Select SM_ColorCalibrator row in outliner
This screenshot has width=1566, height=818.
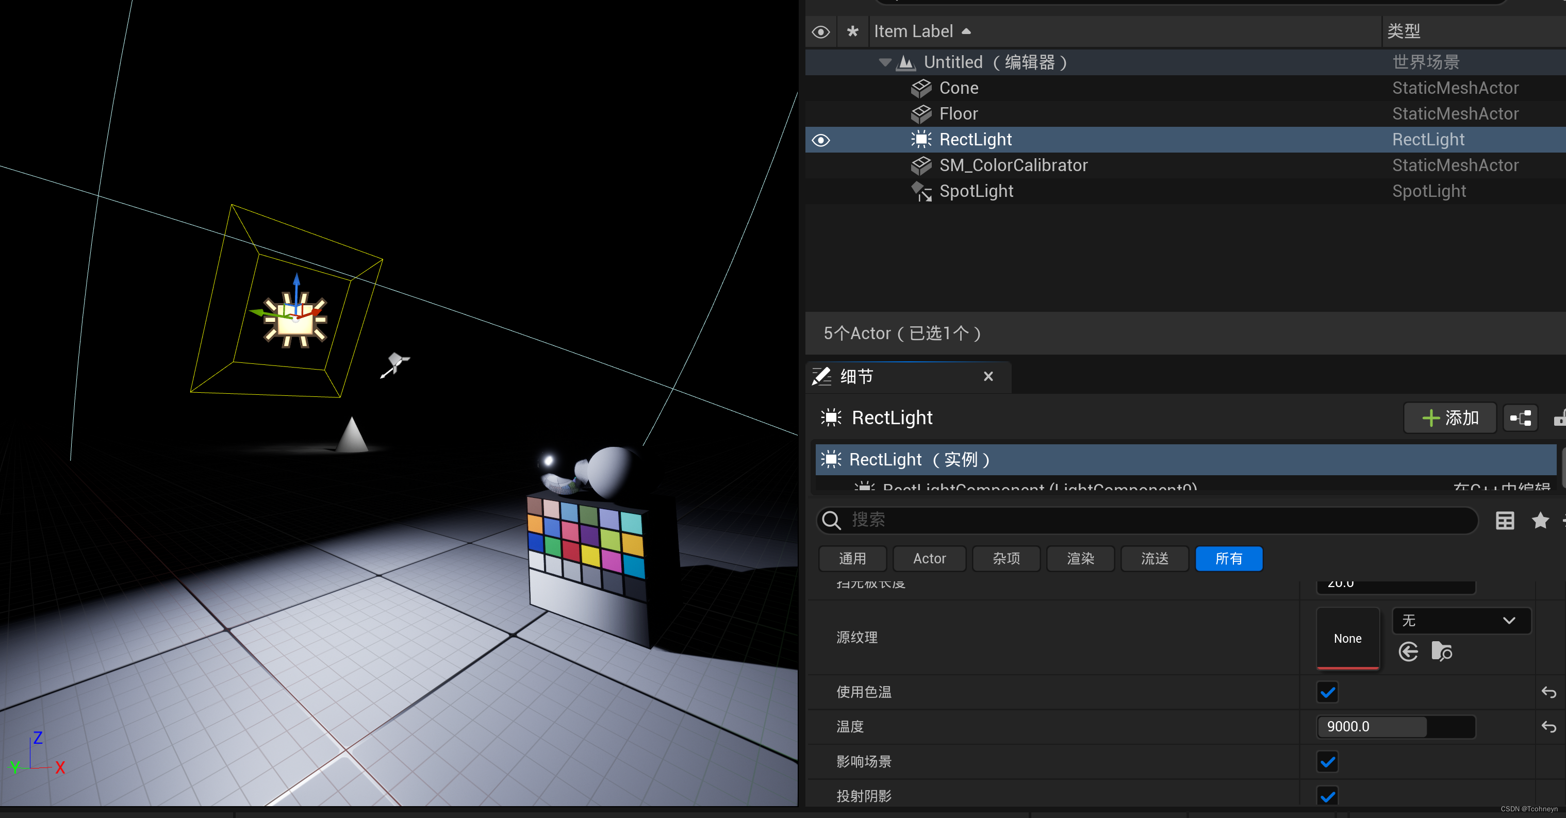pos(1185,165)
